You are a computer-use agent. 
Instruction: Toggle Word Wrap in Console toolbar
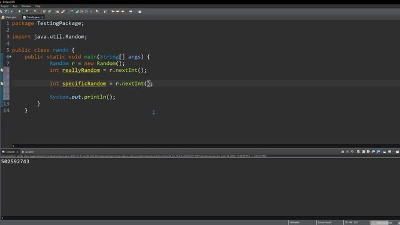368,152
